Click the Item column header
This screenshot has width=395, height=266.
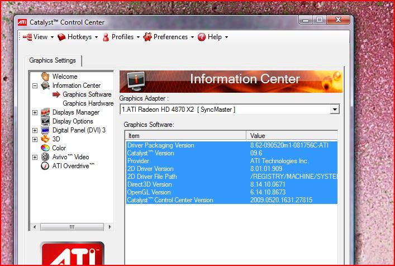point(185,136)
